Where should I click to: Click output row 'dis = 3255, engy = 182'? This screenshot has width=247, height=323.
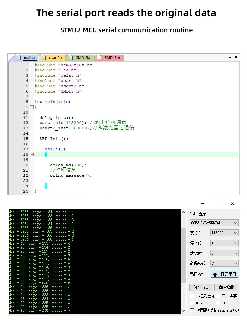click(41, 220)
